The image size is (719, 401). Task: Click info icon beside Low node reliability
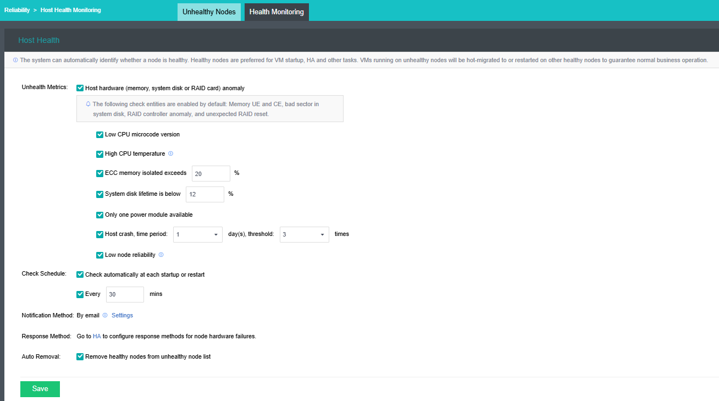(x=161, y=255)
